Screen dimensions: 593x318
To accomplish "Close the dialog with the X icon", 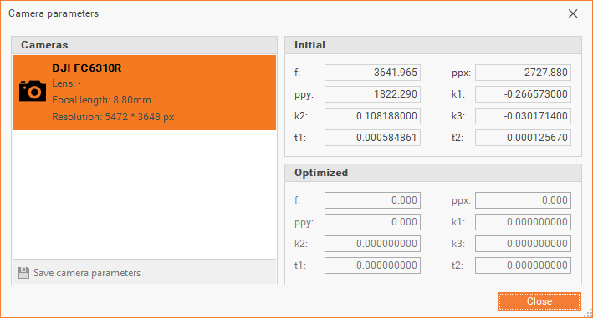I will click(x=573, y=13).
